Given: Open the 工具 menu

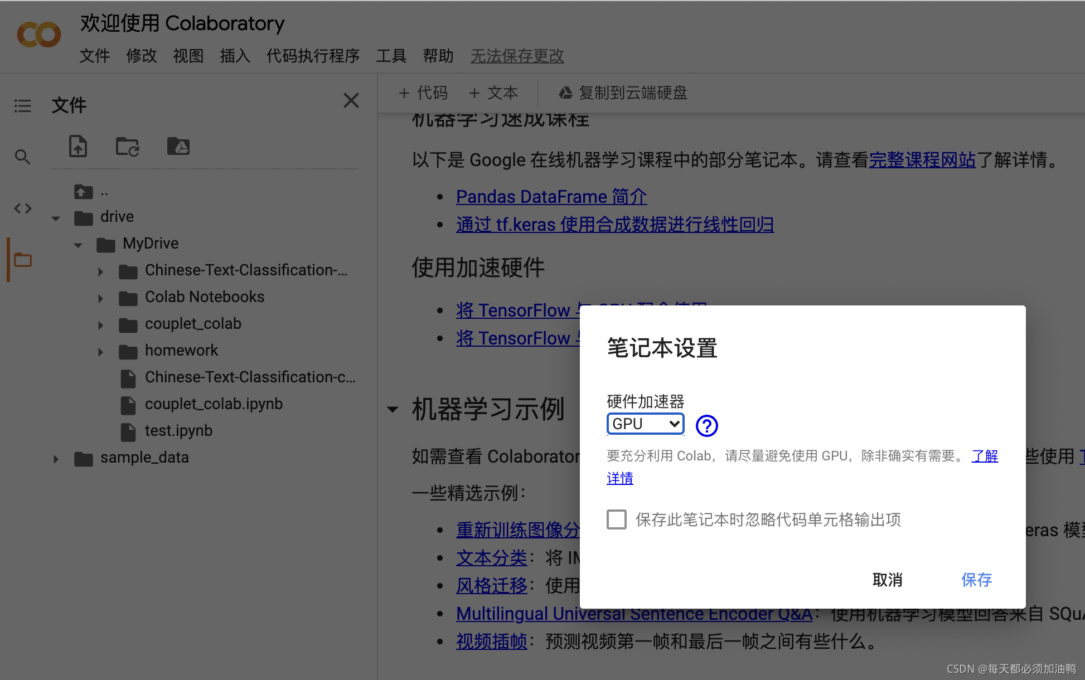Looking at the screenshot, I should (391, 56).
